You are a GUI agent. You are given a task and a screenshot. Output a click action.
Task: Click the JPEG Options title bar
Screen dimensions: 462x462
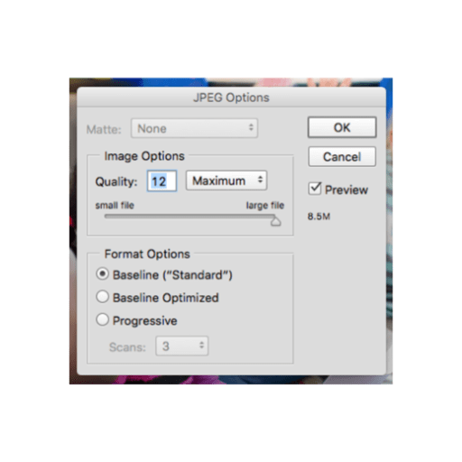click(x=231, y=97)
